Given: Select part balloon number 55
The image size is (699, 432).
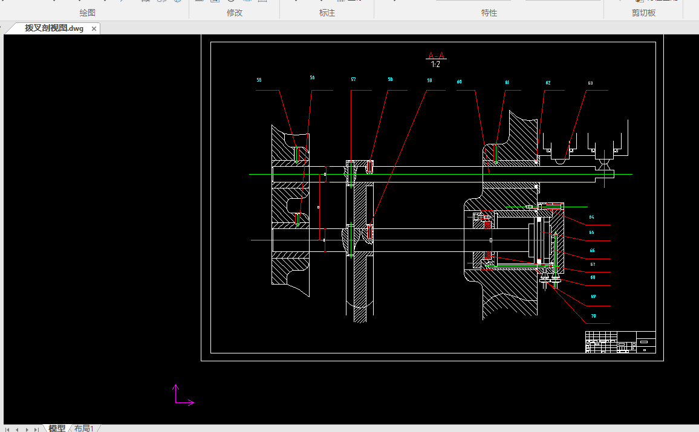Looking at the screenshot, I should click(x=259, y=80).
